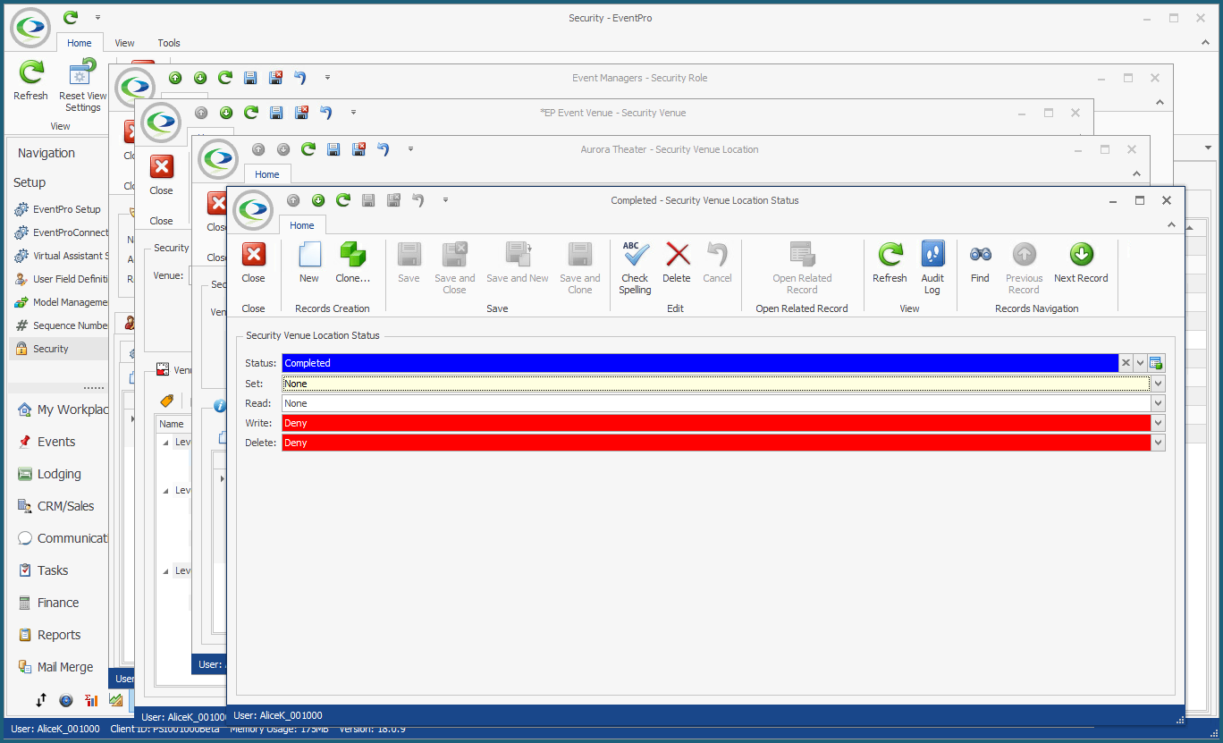Select Home tab in Venue Location Status window

(302, 225)
